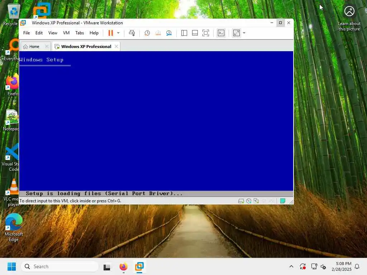Open the network tray icon

(314, 266)
